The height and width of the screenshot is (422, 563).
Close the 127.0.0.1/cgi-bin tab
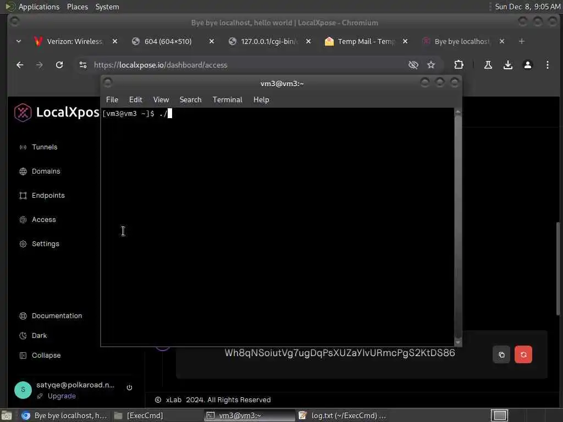point(308,41)
